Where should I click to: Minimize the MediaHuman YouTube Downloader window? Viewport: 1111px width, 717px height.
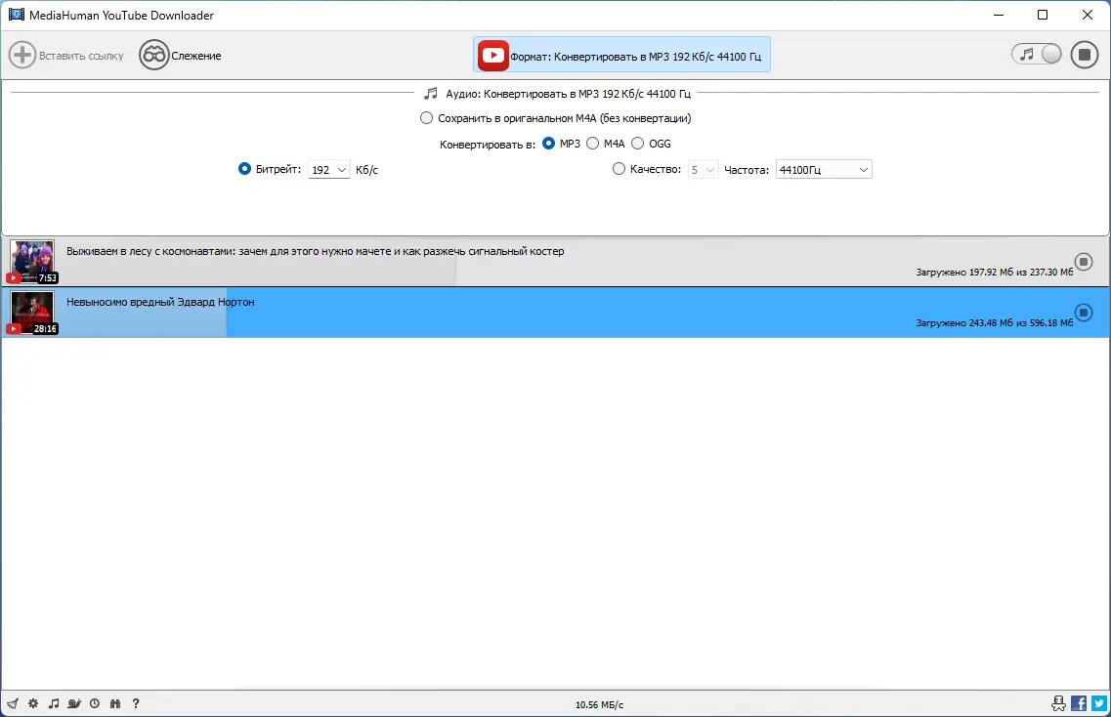coord(999,15)
